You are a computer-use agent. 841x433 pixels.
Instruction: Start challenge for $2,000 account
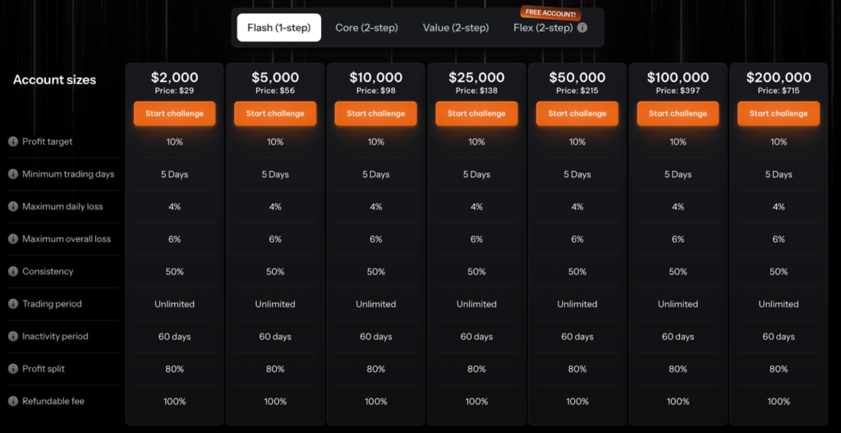click(174, 113)
